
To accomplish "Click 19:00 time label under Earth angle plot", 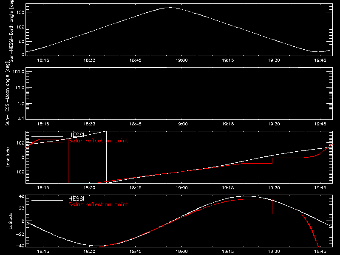I will tap(181, 60).
